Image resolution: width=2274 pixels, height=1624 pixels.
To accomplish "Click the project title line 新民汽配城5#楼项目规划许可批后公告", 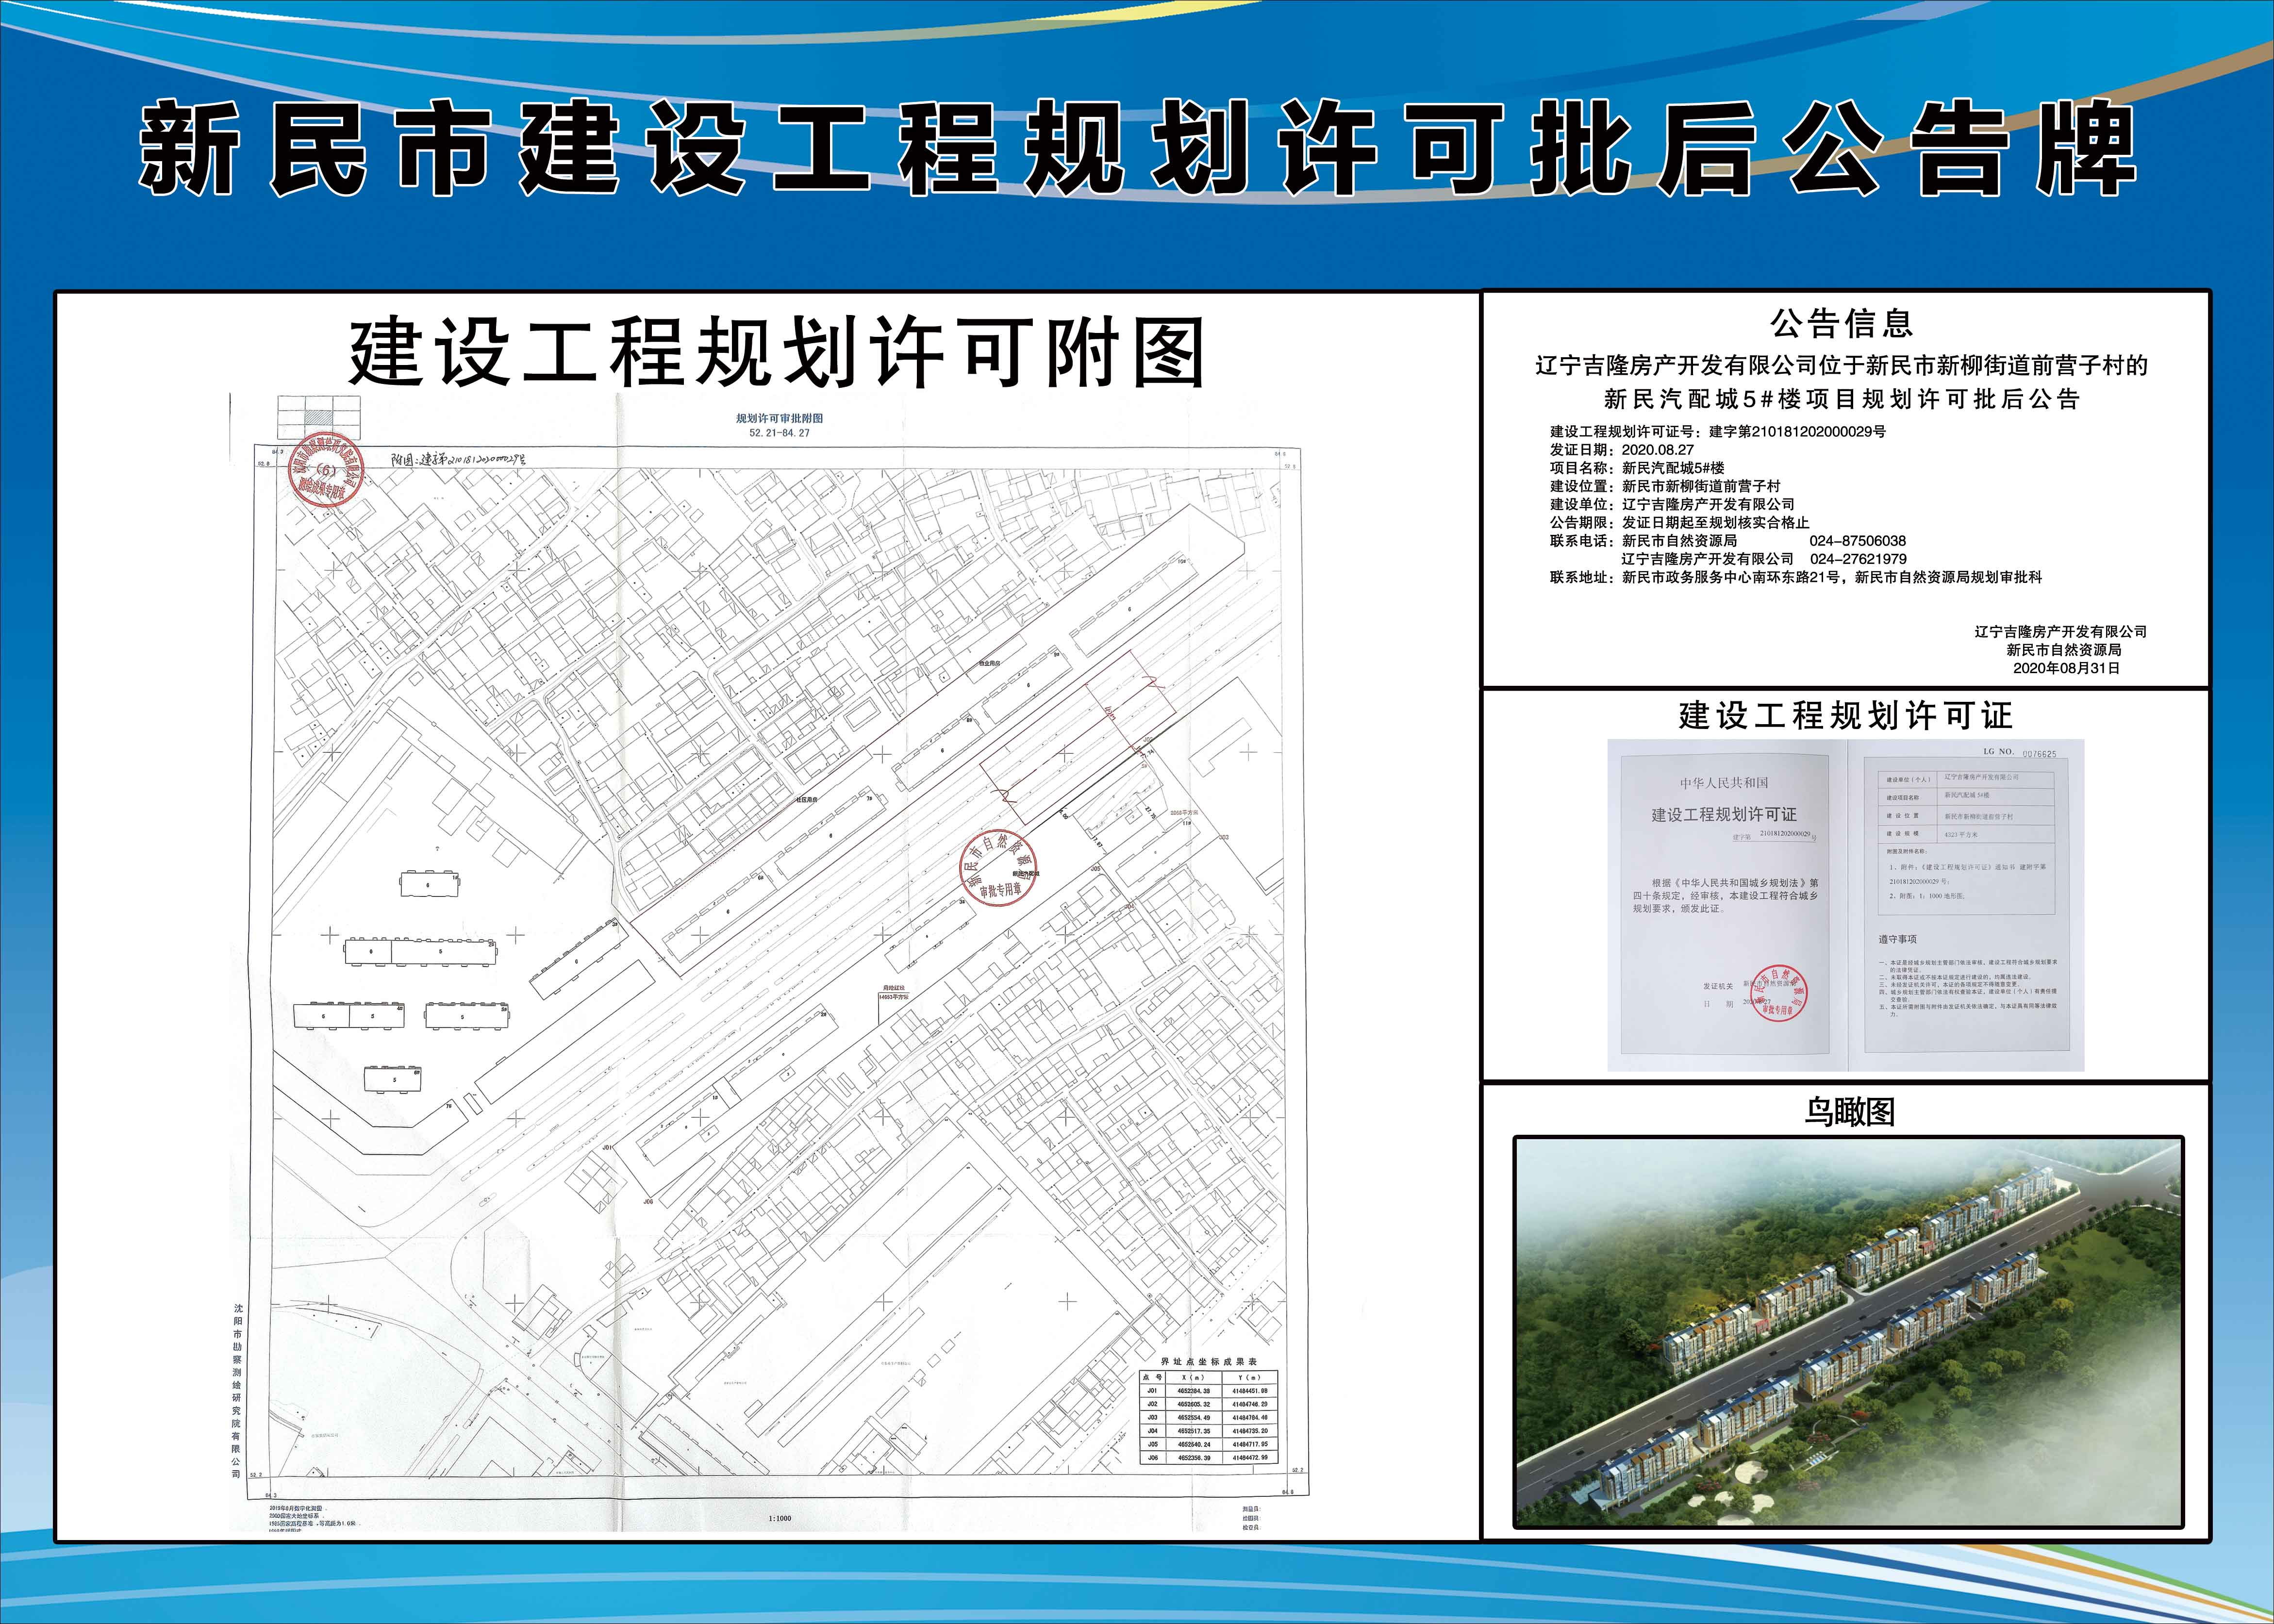I will click(x=1842, y=399).
